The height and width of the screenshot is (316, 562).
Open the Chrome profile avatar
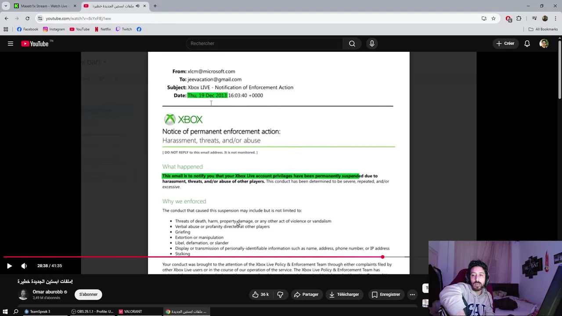(x=545, y=18)
